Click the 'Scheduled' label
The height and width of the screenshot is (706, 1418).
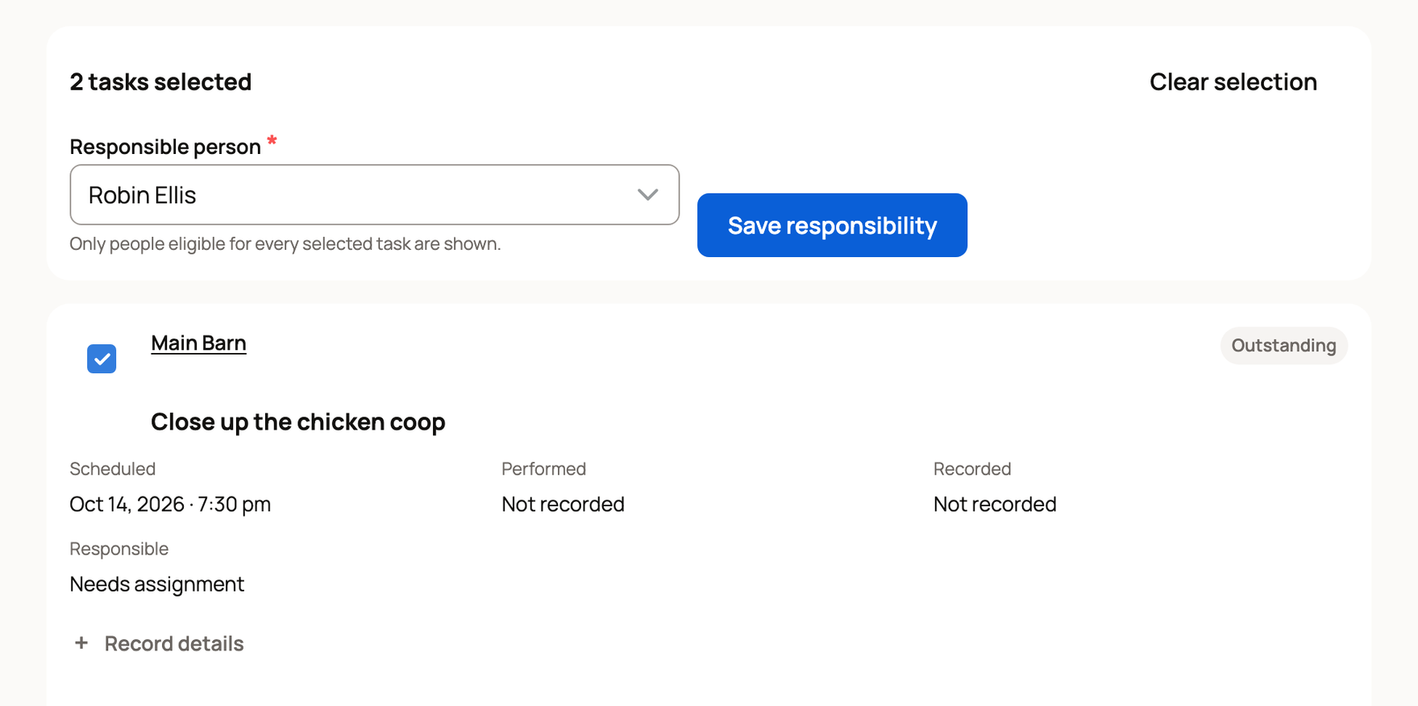tap(113, 469)
